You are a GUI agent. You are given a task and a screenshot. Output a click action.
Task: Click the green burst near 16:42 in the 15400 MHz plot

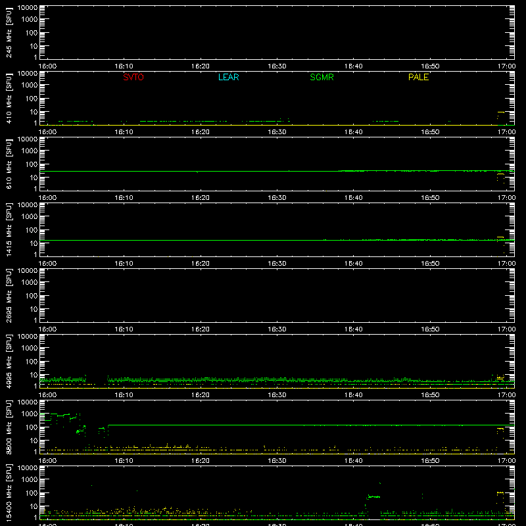373,496
